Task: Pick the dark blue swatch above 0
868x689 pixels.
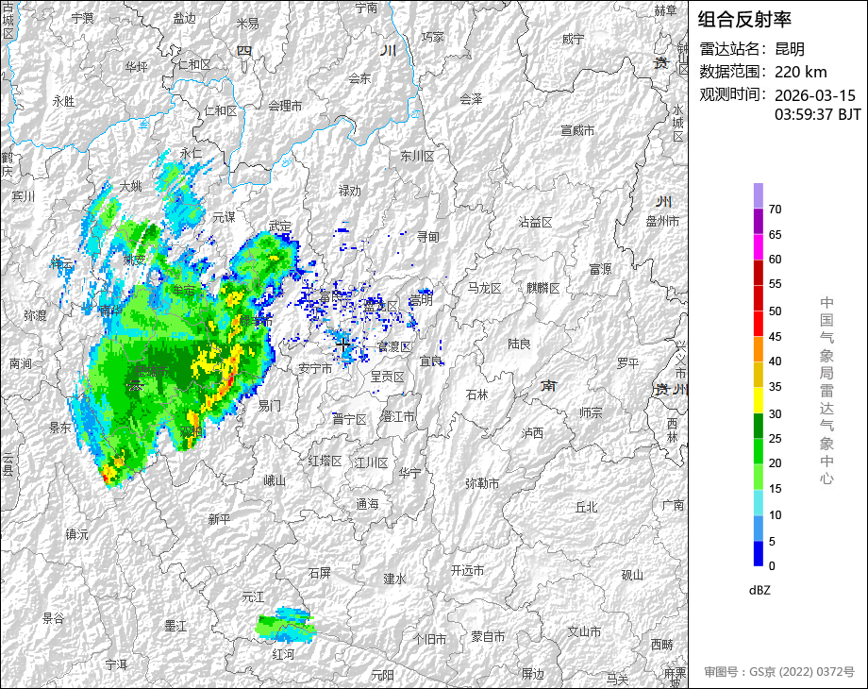Action: (759, 553)
